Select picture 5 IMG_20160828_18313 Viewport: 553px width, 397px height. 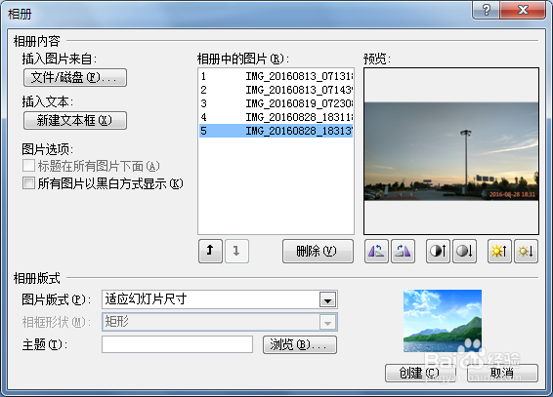276,131
